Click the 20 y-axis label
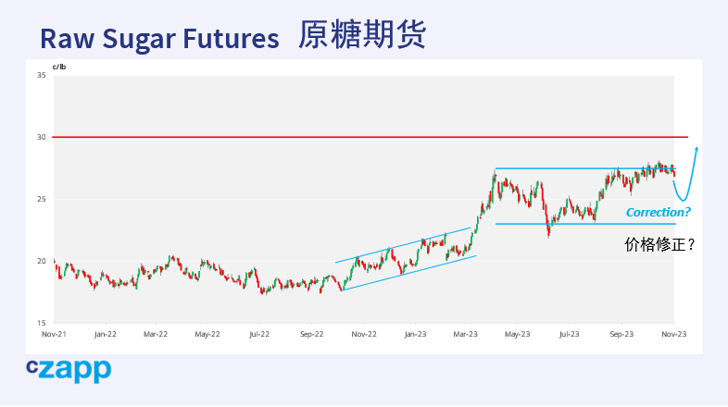The image size is (728, 407). pyautogui.click(x=42, y=261)
